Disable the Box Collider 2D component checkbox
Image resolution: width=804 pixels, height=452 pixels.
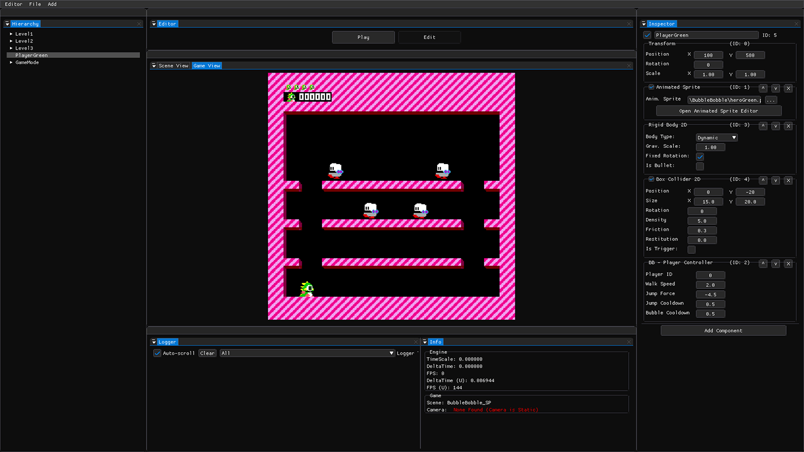[x=652, y=179]
